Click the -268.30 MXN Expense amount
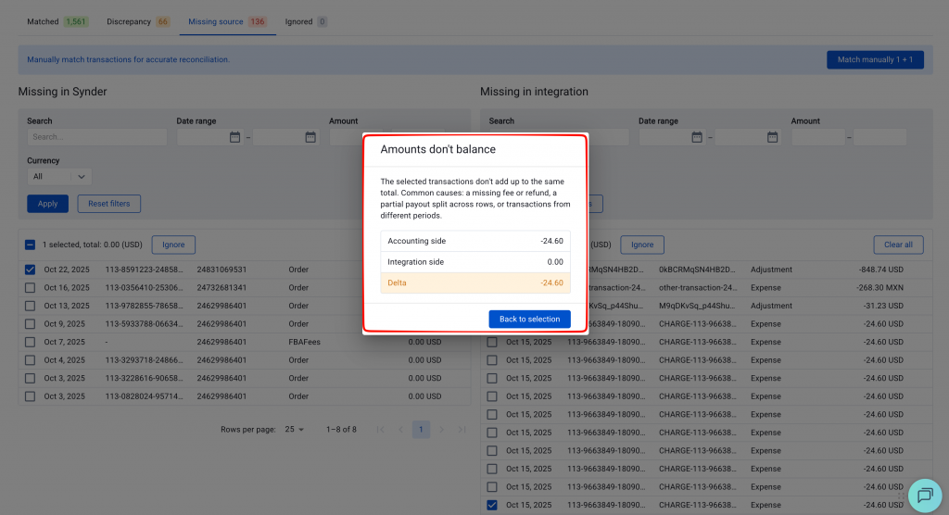This screenshot has width=949, height=515. [880, 287]
